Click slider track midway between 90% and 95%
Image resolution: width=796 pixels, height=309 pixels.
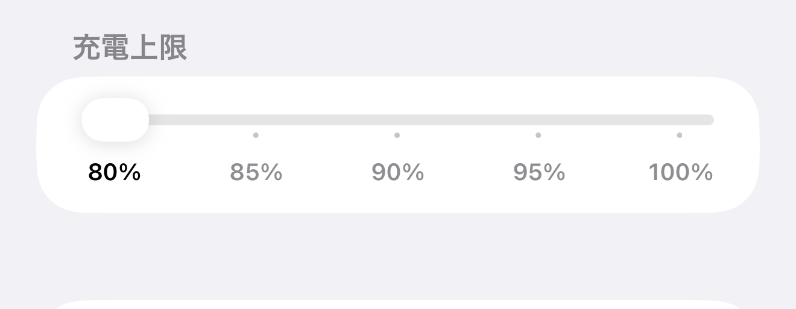click(467, 120)
